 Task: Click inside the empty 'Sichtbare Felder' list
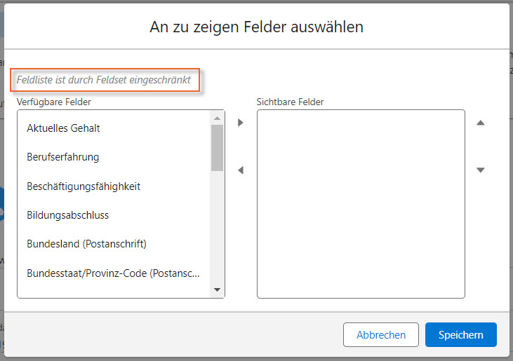[361, 203]
